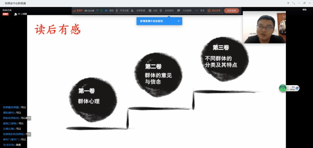Click the camera icon in live toolbar
Screen dimensions: 313x148
106,10
